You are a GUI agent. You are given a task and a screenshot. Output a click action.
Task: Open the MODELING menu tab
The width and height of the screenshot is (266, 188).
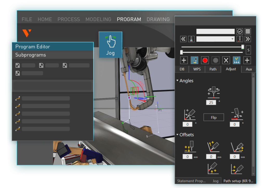click(x=98, y=19)
